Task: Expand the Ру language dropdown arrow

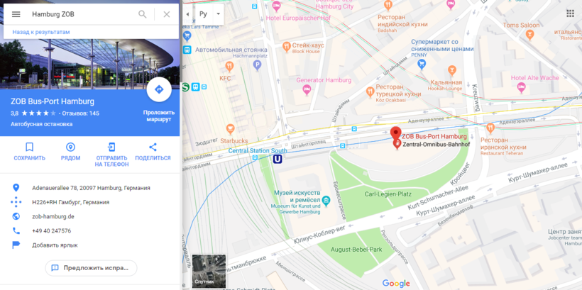Action: tap(219, 14)
